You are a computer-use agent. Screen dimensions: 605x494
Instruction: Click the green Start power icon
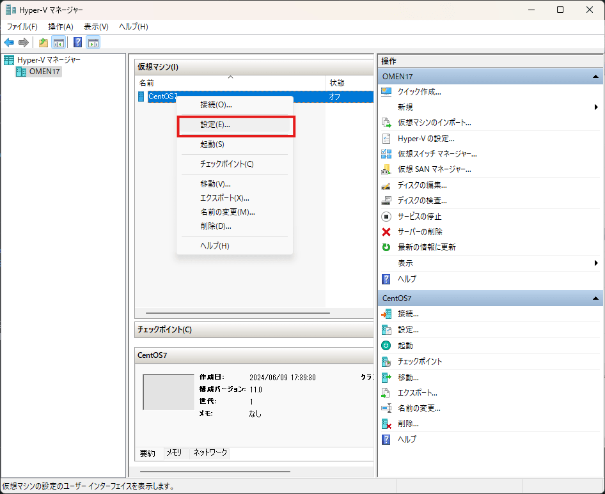pos(386,346)
